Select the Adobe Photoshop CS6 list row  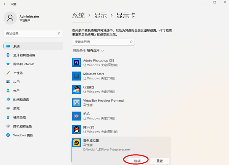click(121, 63)
